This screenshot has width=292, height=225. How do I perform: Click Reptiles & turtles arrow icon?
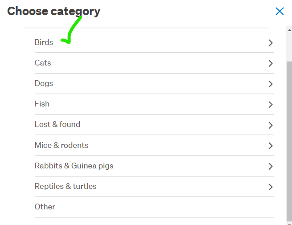270,187
